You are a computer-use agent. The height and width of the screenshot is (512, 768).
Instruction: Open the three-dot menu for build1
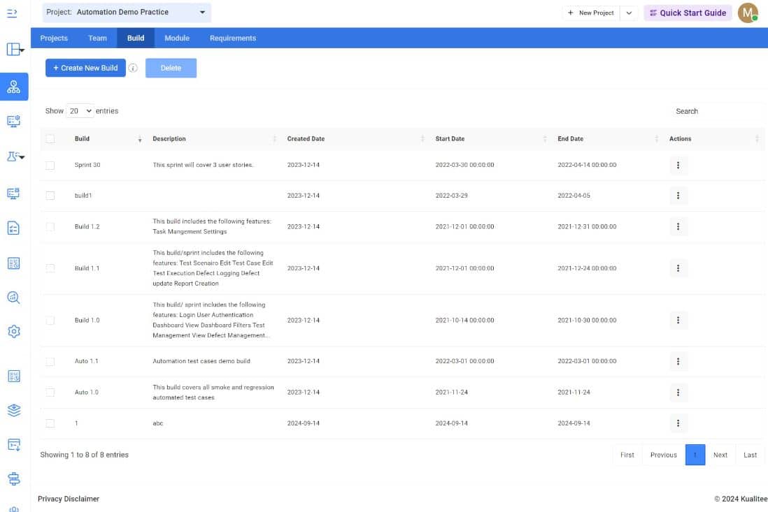(x=678, y=196)
